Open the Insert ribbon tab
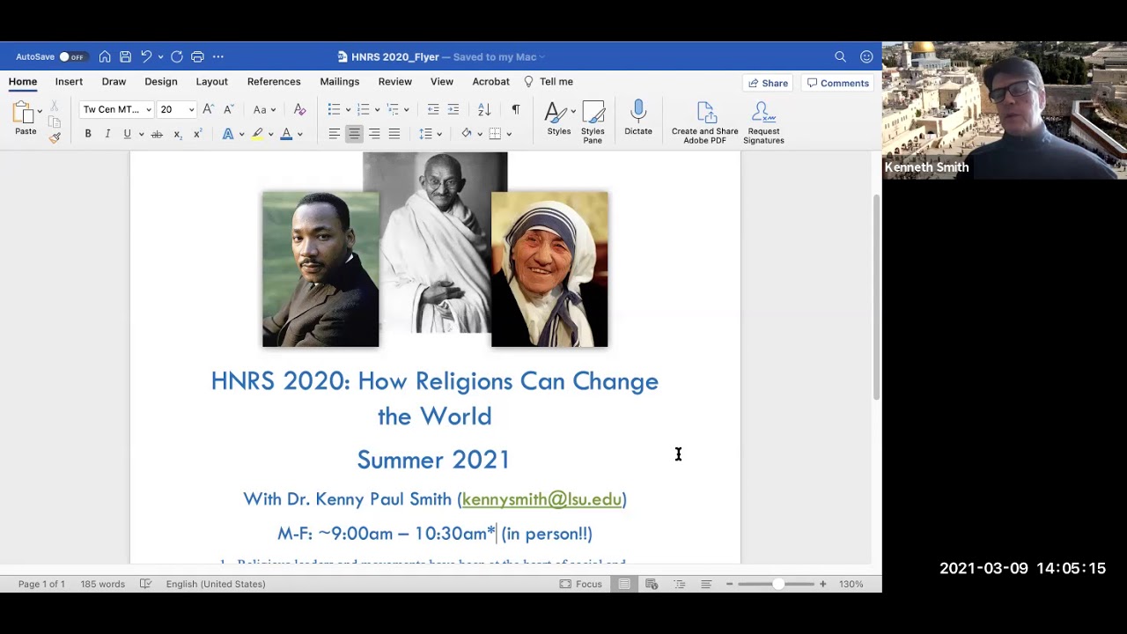 pyautogui.click(x=69, y=81)
